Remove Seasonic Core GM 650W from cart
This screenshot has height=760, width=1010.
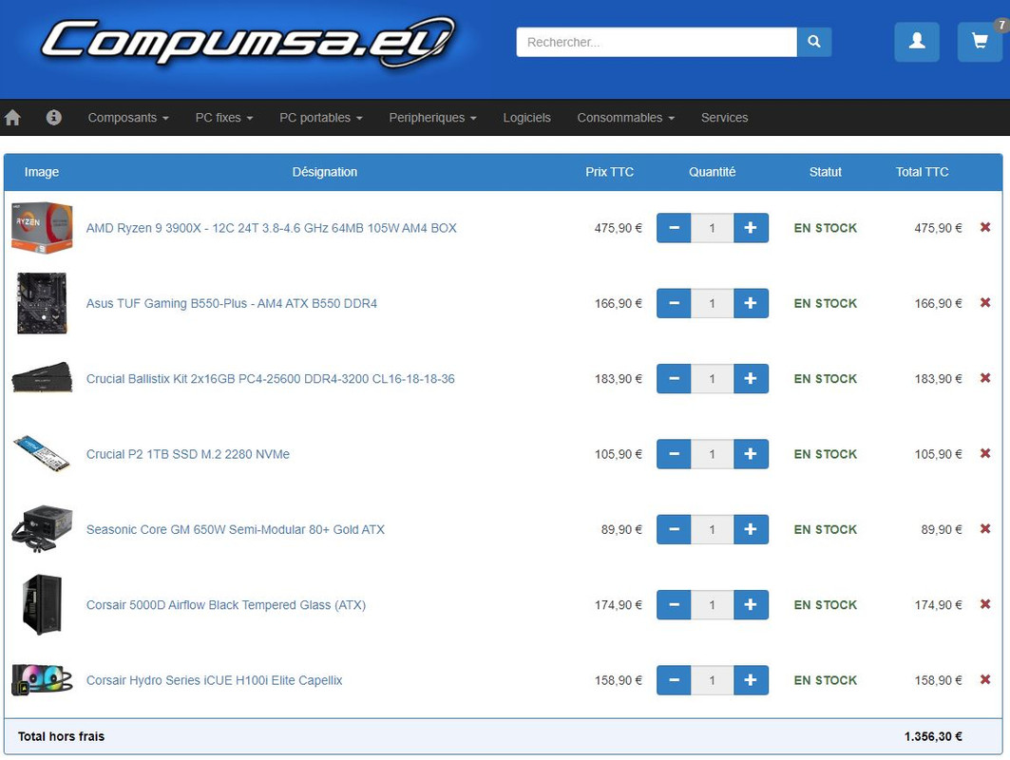(x=985, y=529)
